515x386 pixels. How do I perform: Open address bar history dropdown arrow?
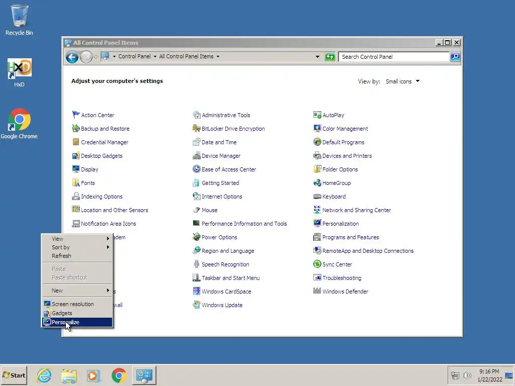pyautogui.click(x=317, y=56)
